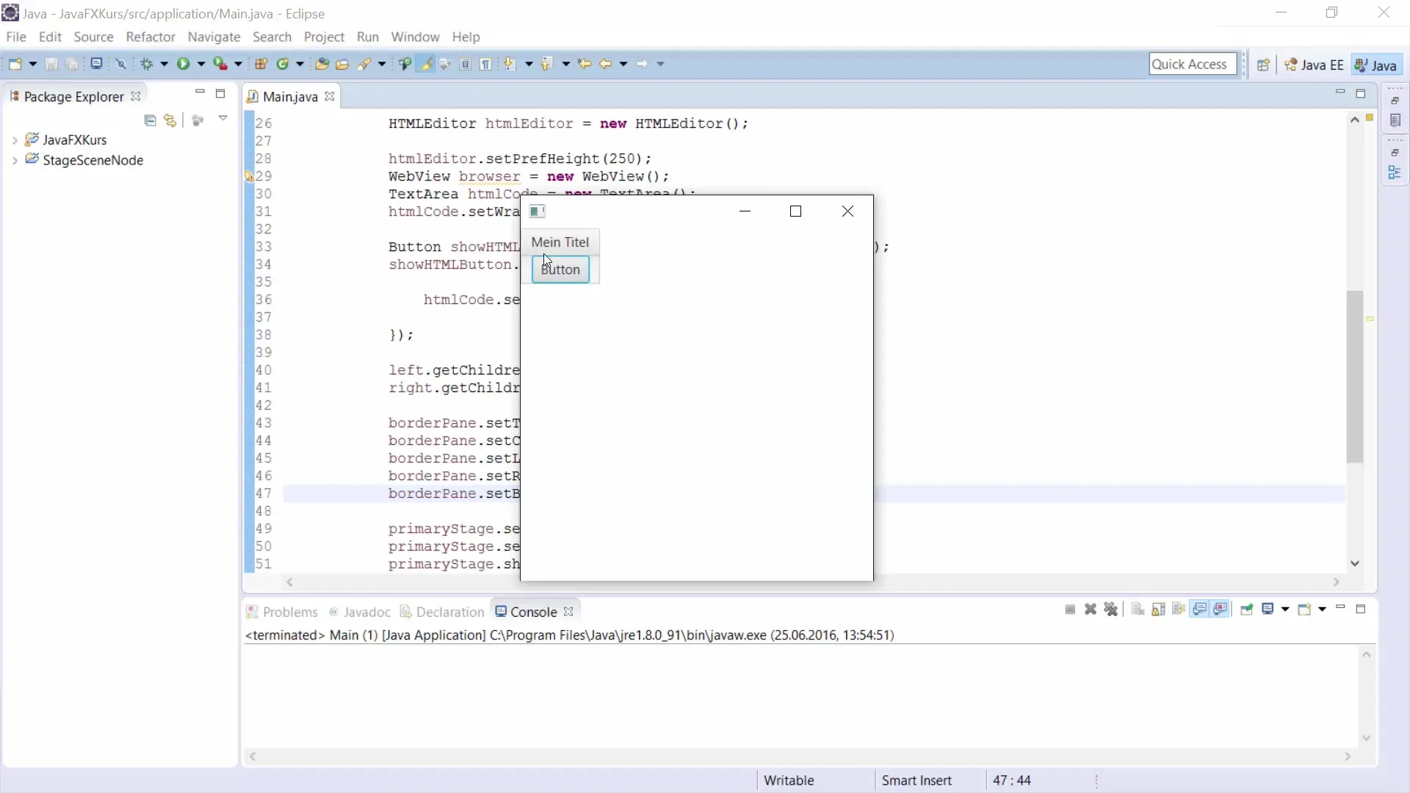Click the Previous Annotation arrow icon

(547, 64)
